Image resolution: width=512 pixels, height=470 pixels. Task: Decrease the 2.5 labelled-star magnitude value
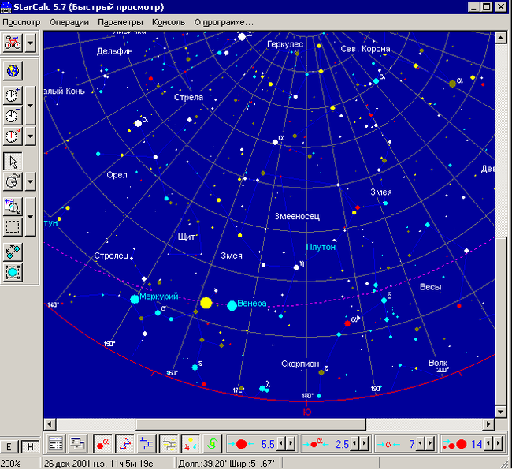click(x=355, y=444)
